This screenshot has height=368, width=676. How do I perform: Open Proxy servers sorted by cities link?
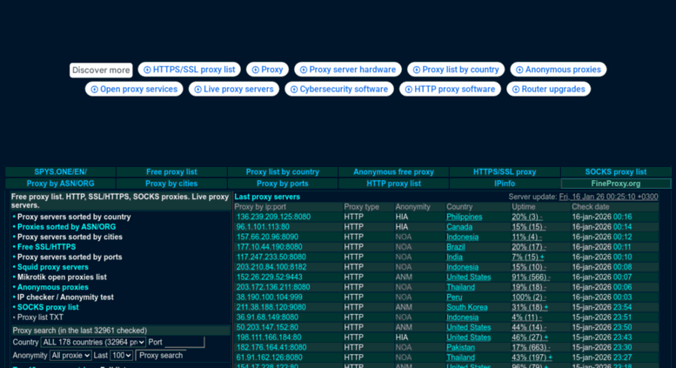pyautogui.click(x=70, y=237)
